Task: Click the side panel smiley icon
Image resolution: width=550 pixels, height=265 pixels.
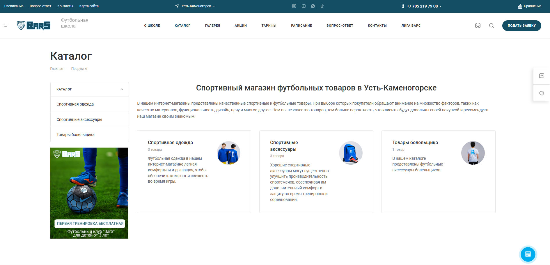Action: coord(541,93)
